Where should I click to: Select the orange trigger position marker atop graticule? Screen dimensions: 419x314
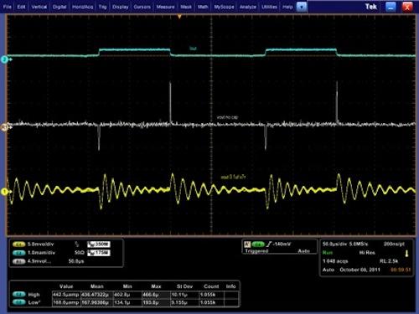(179, 17)
